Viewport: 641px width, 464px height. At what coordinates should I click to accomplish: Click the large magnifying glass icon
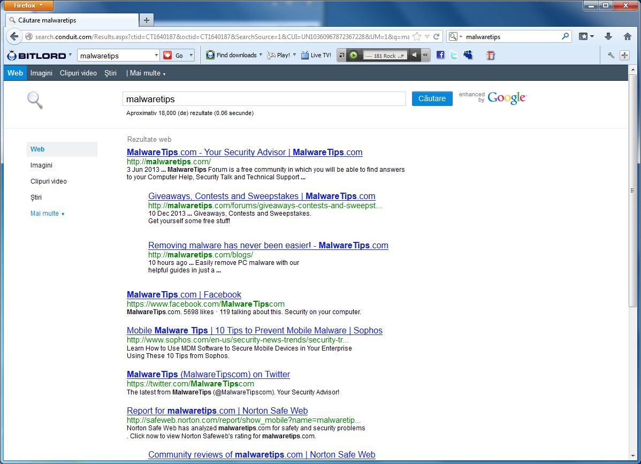[x=35, y=100]
